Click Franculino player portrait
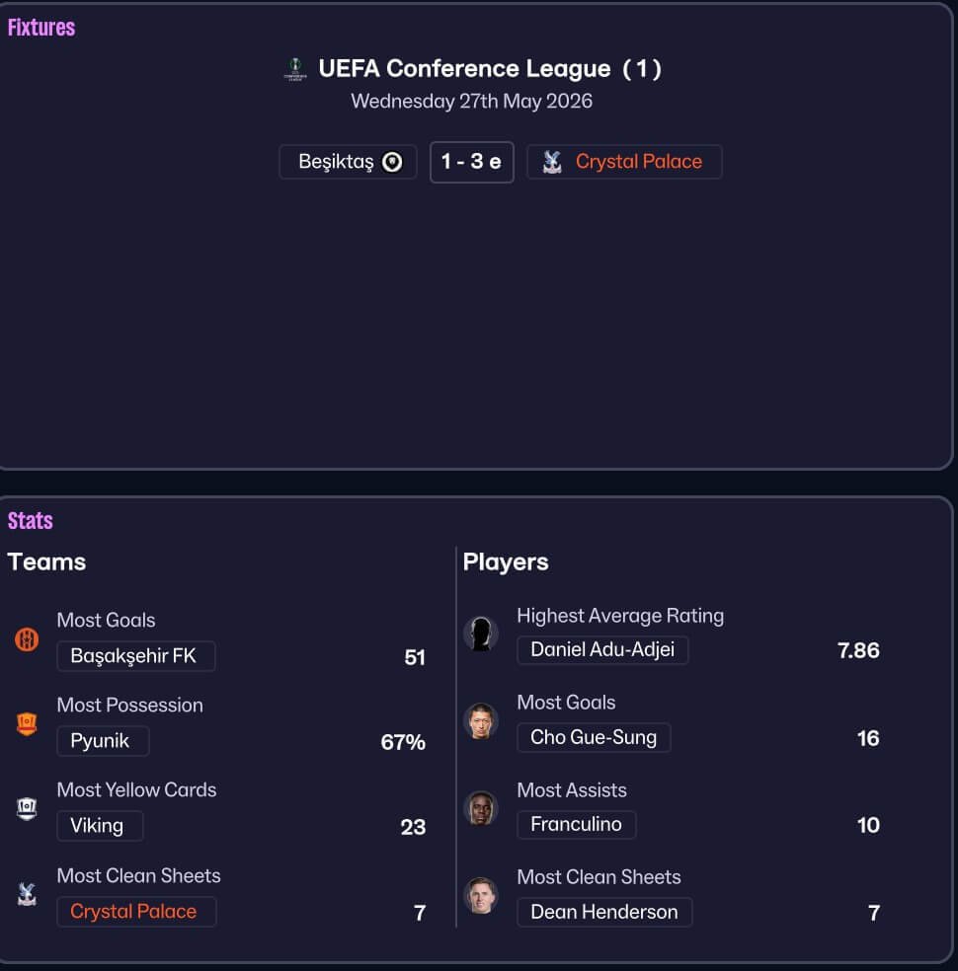The image size is (958, 971). 481,808
